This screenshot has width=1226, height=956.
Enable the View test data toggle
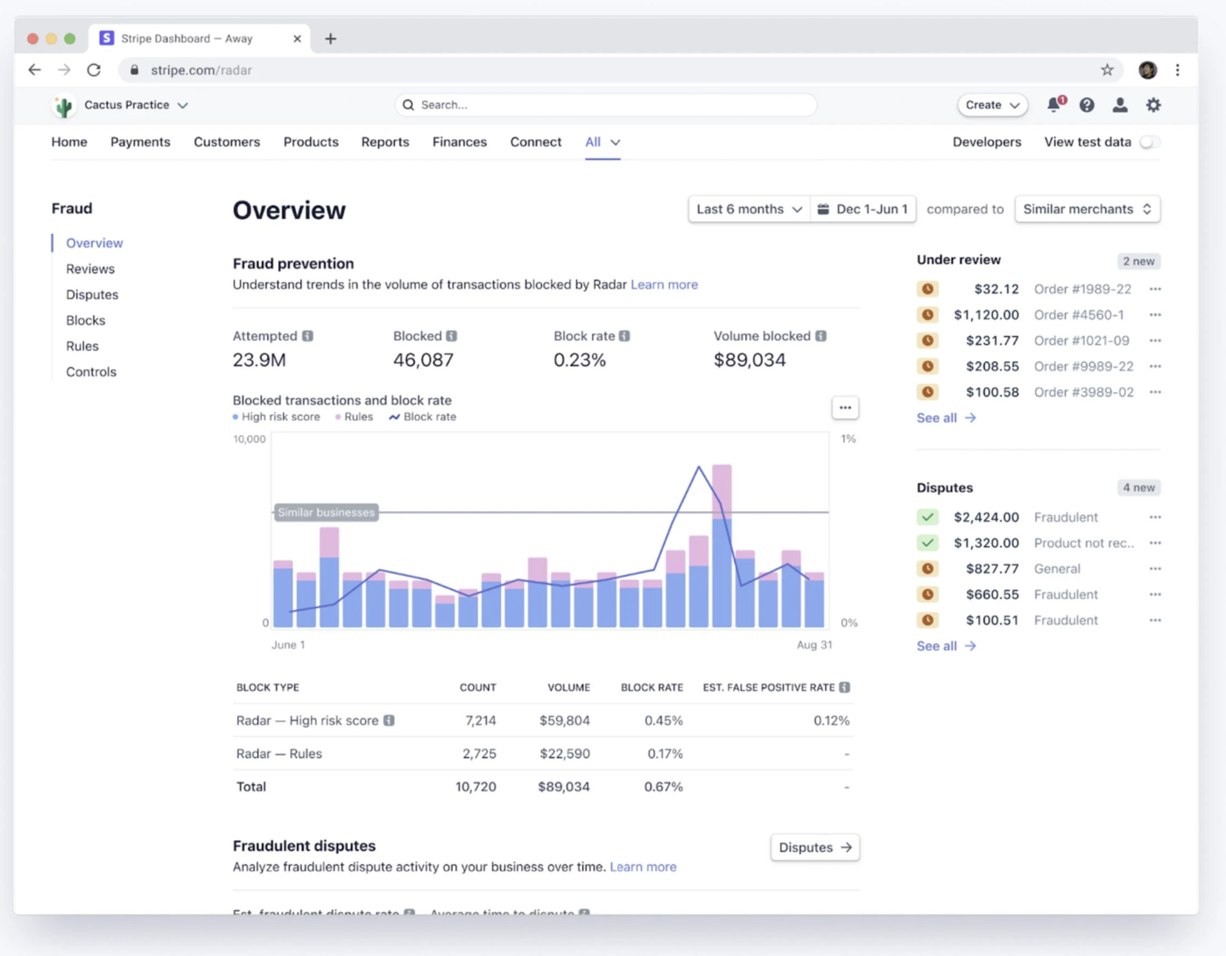pos(1148,141)
